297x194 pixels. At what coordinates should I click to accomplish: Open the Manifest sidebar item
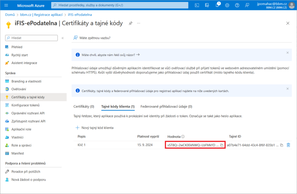[18, 153]
